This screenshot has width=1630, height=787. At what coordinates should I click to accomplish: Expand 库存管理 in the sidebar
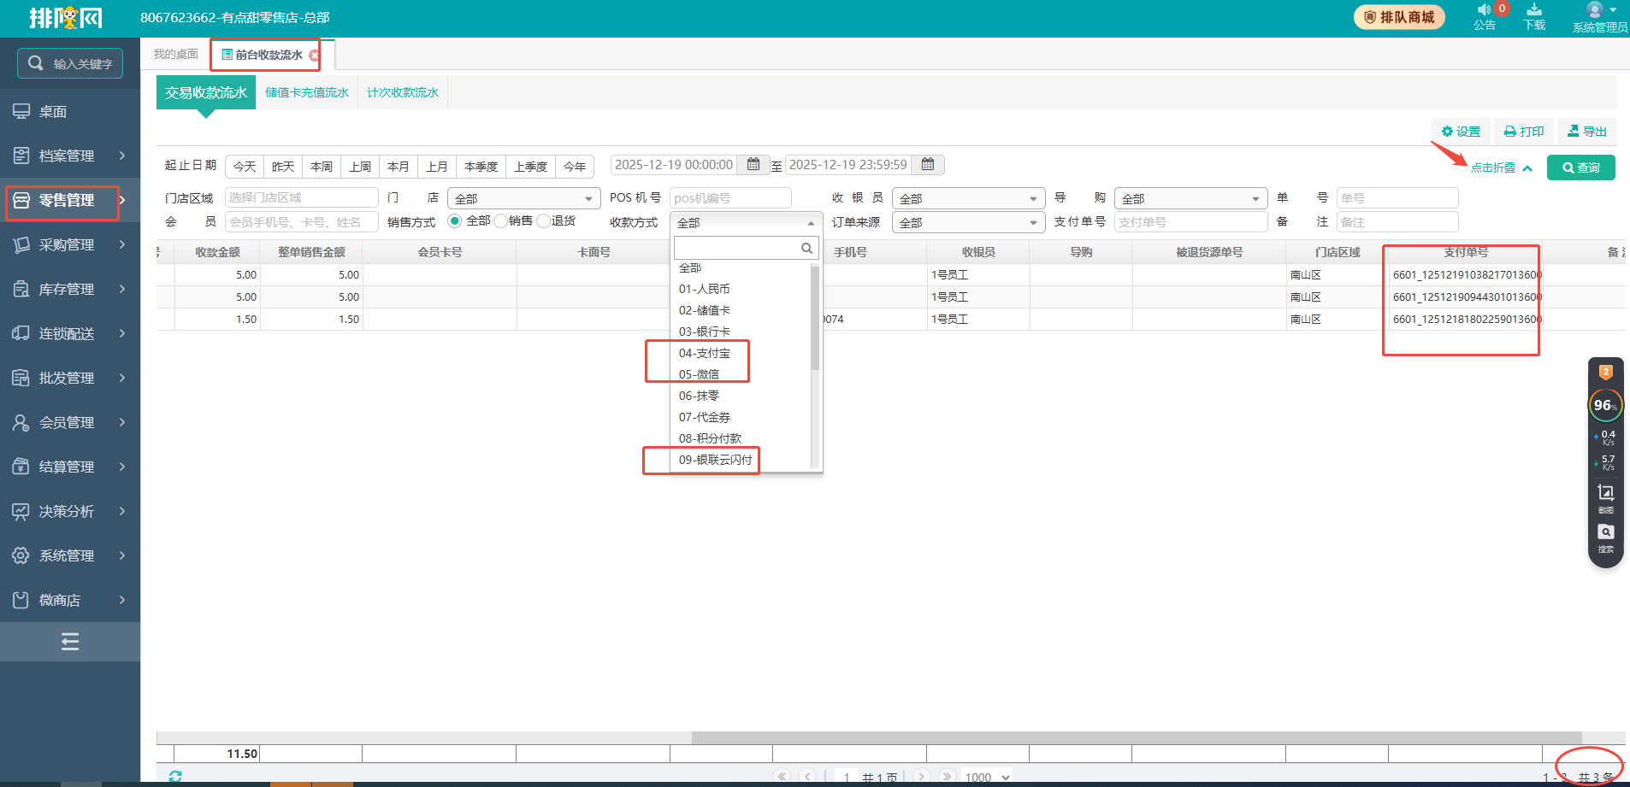pyautogui.click(x=70, y=289)
